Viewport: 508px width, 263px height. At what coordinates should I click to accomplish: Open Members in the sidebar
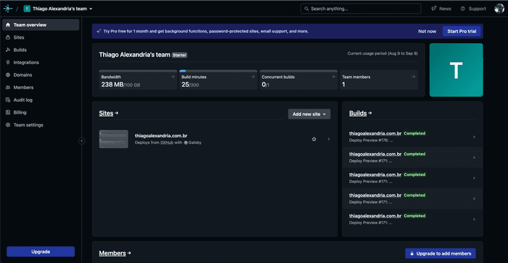41,87
